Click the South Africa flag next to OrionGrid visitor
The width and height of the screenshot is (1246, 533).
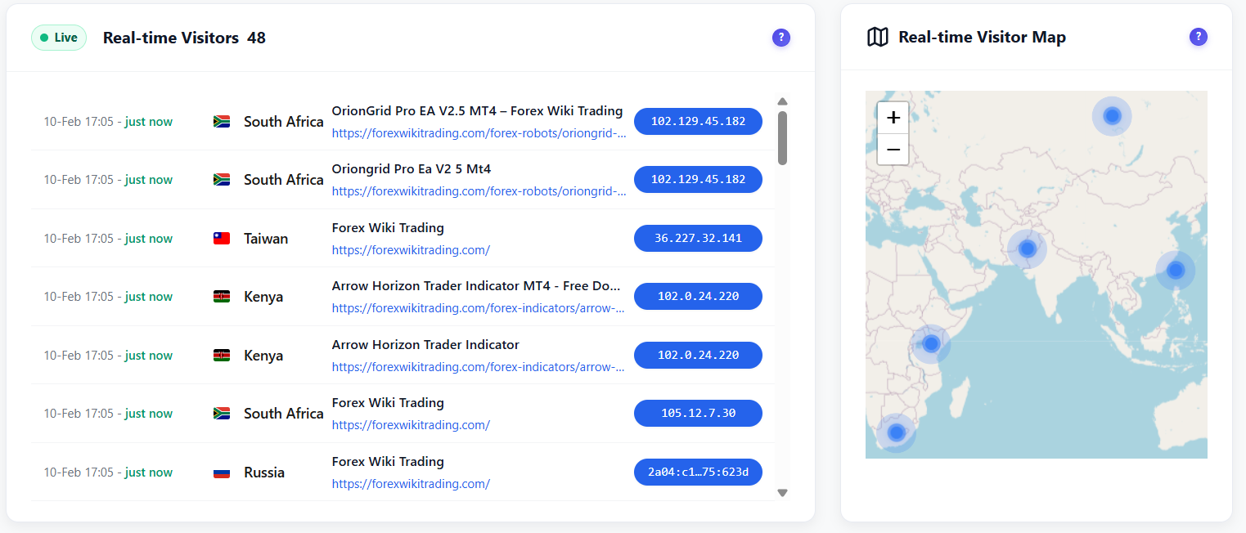221,120
